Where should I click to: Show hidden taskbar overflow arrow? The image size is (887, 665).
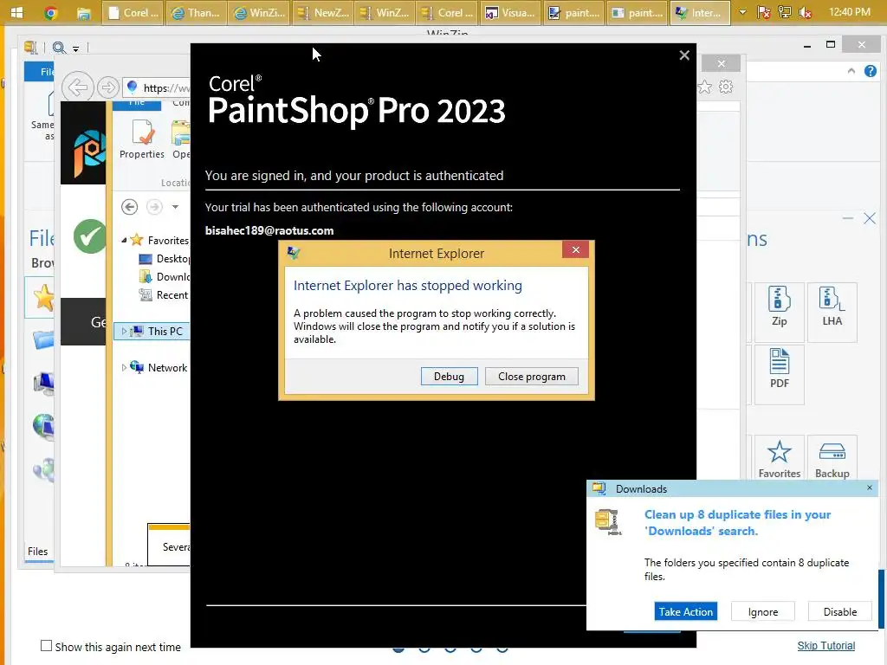point(742,12)
